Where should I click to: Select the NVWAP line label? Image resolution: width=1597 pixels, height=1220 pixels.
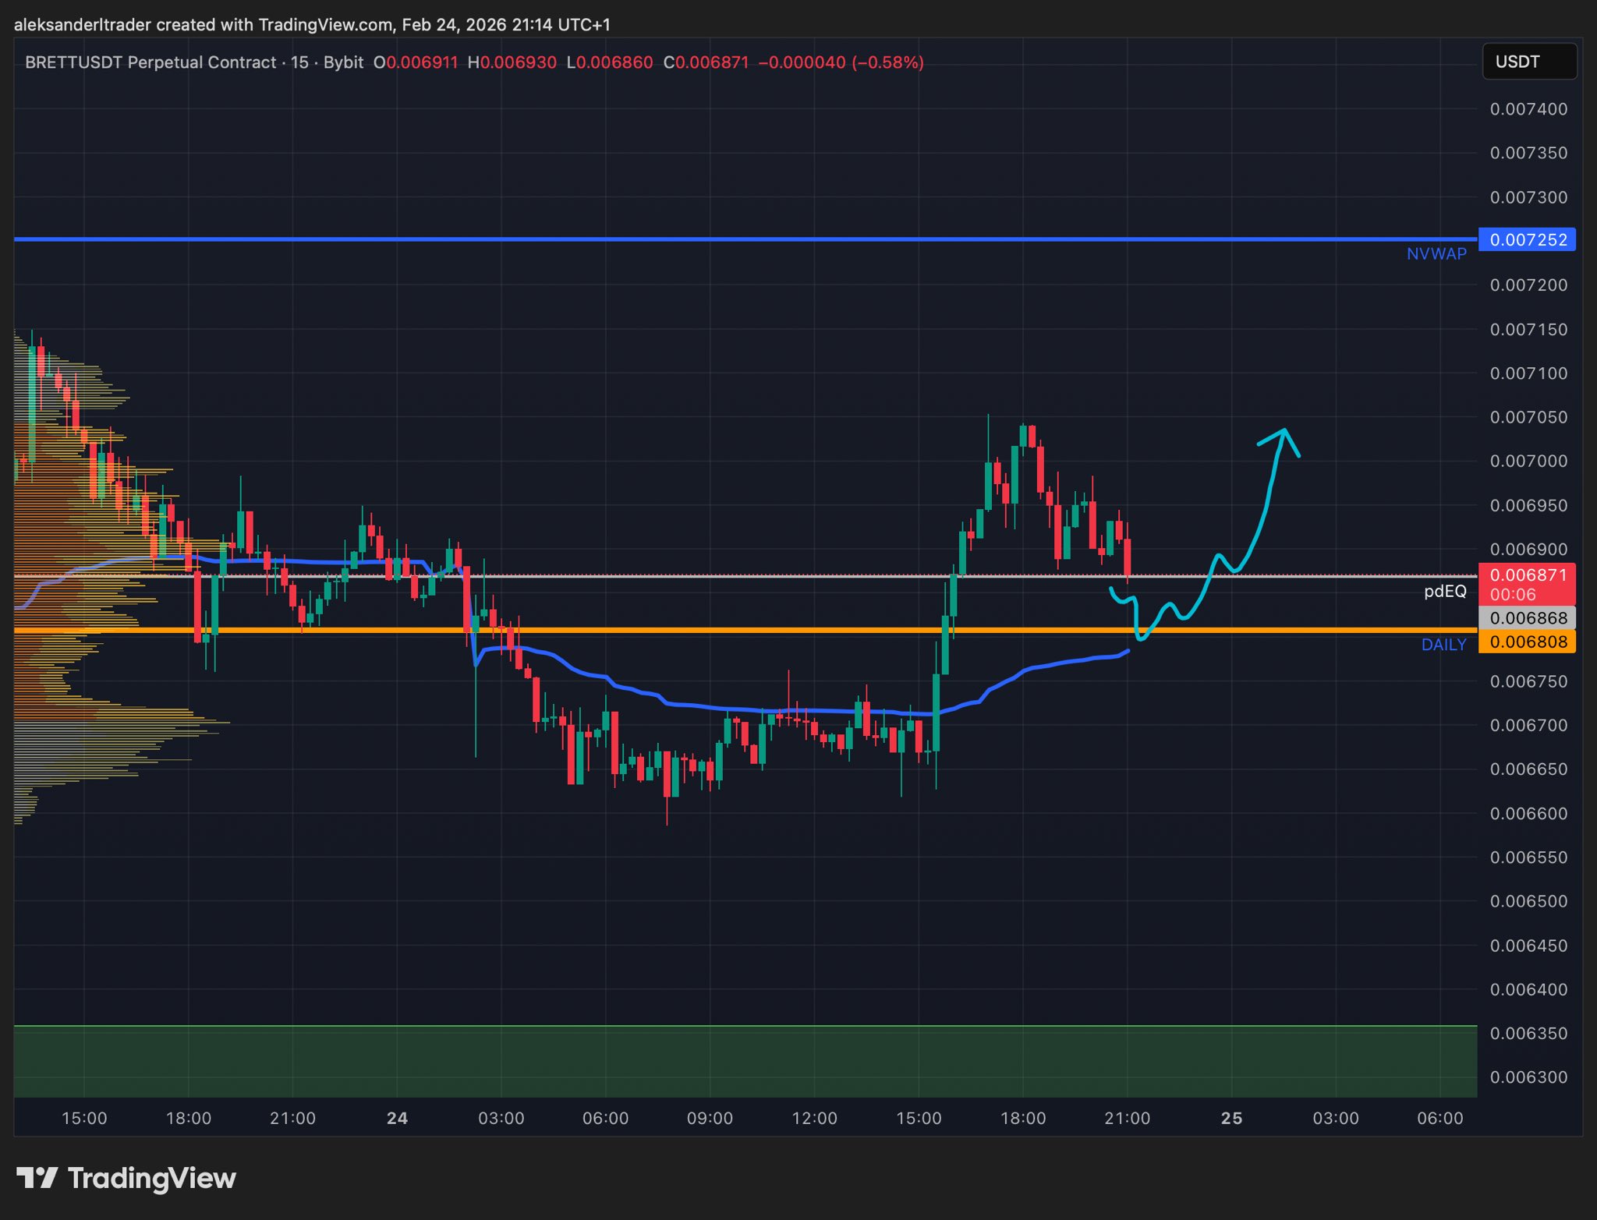tap(1436, 253)
